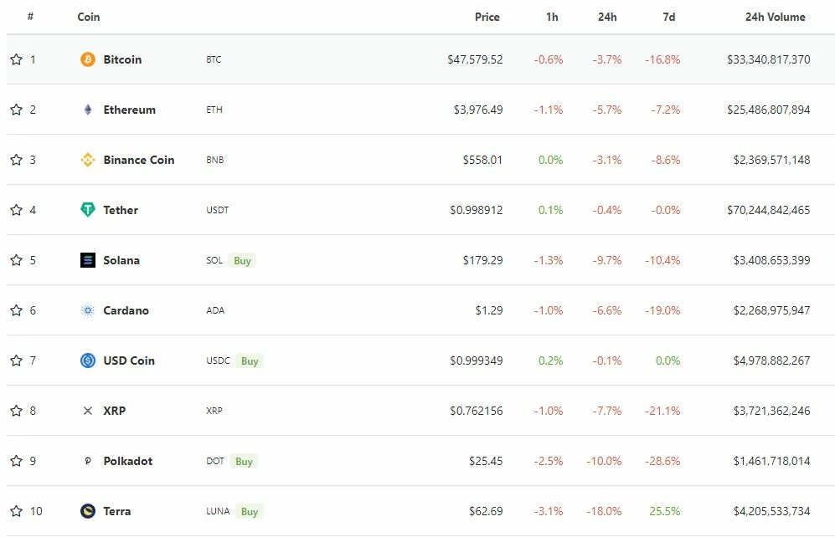Click the Binance Coin logo icon
Image resolution: width=835 pixels, height=537 pixels.
pyautogui.click(x=88, y=160)
